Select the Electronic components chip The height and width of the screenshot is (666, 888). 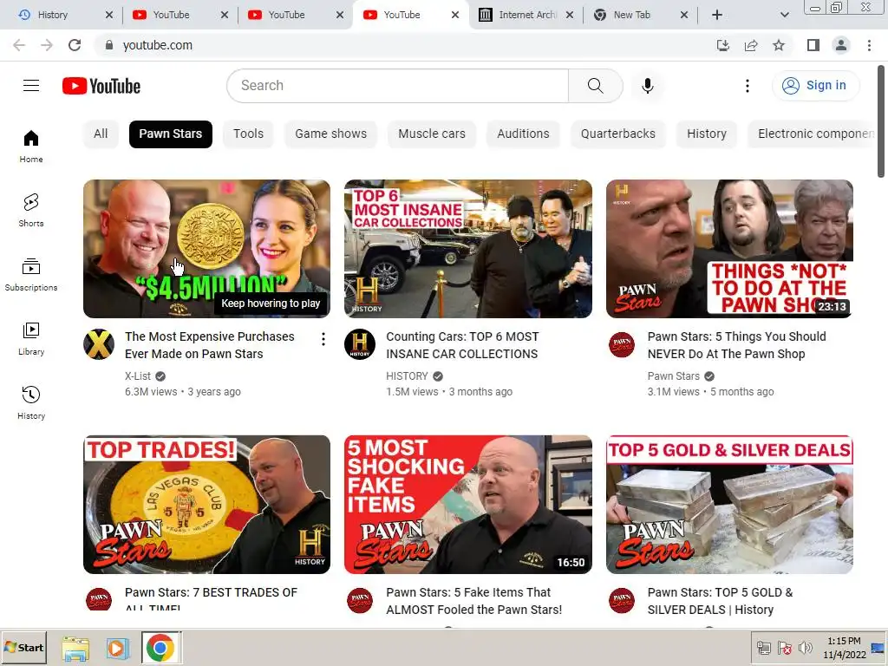812,134
